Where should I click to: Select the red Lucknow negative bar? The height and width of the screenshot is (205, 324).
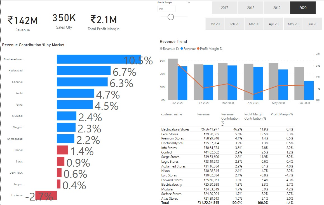pos(46,195)
